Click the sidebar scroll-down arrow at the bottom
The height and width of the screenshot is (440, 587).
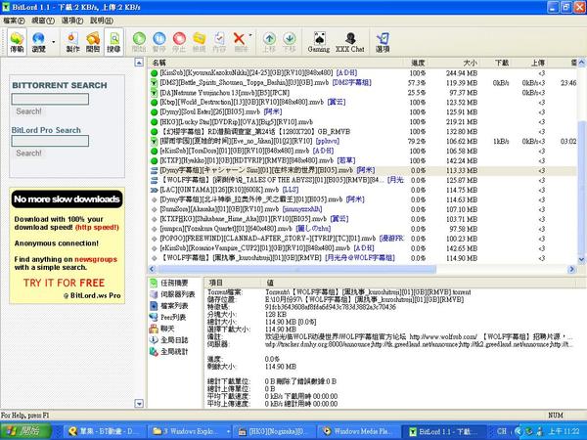pyautogui.click(x=139, y=403)
